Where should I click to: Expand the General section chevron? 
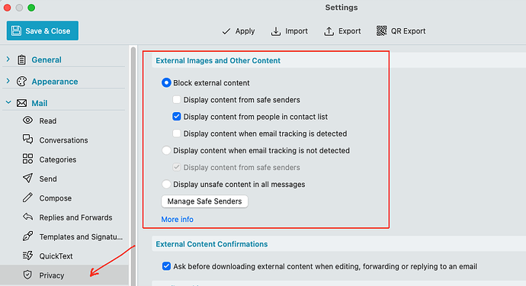pyautogui.click(x=8, y=59)
